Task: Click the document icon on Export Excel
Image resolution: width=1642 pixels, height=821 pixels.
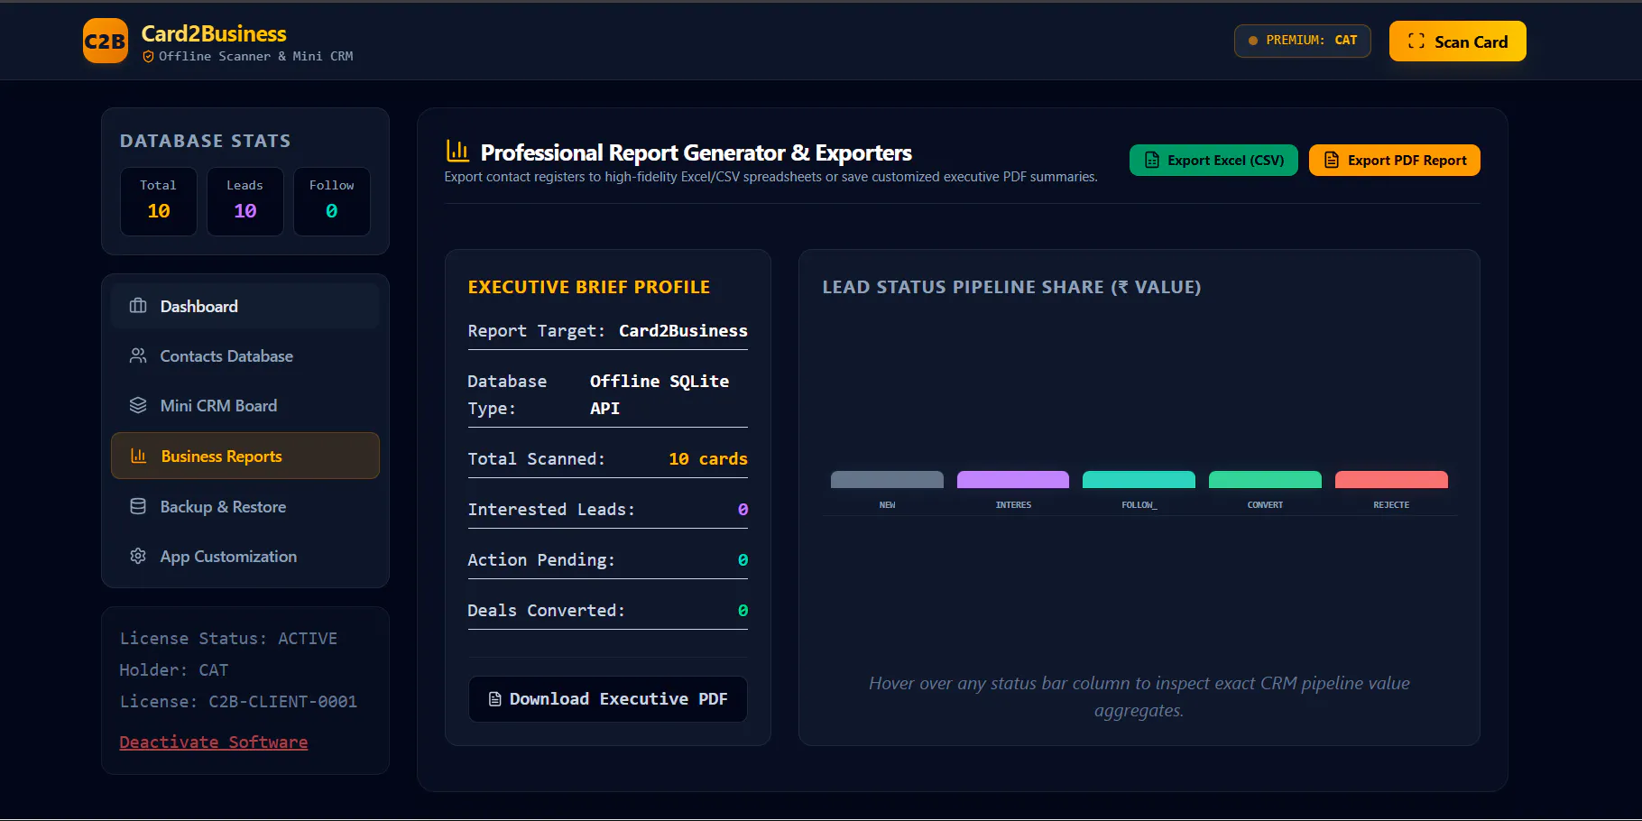Action: click(1152, 160)
